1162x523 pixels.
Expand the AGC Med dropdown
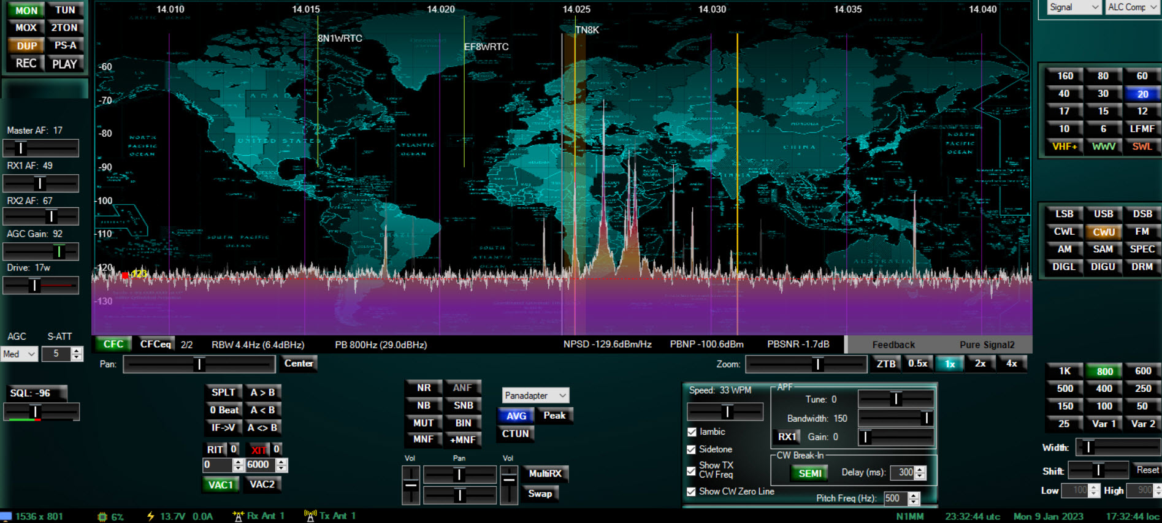pyautogui.click(x=20, y=354)
